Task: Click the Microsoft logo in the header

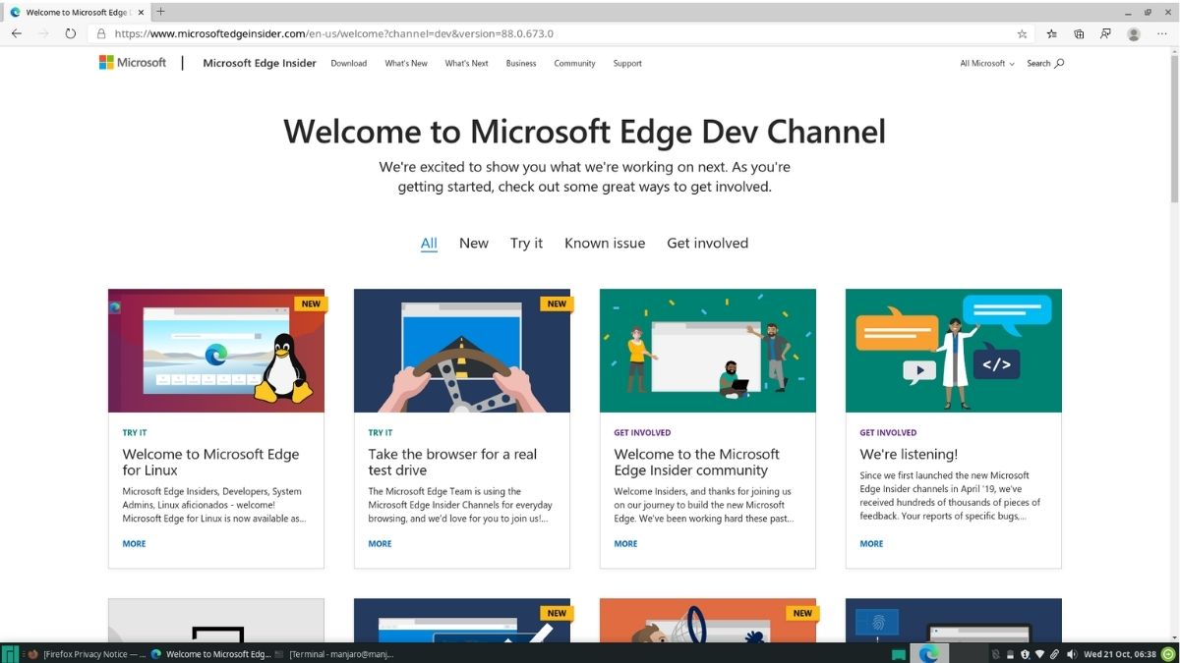Action: pos(132,62)
